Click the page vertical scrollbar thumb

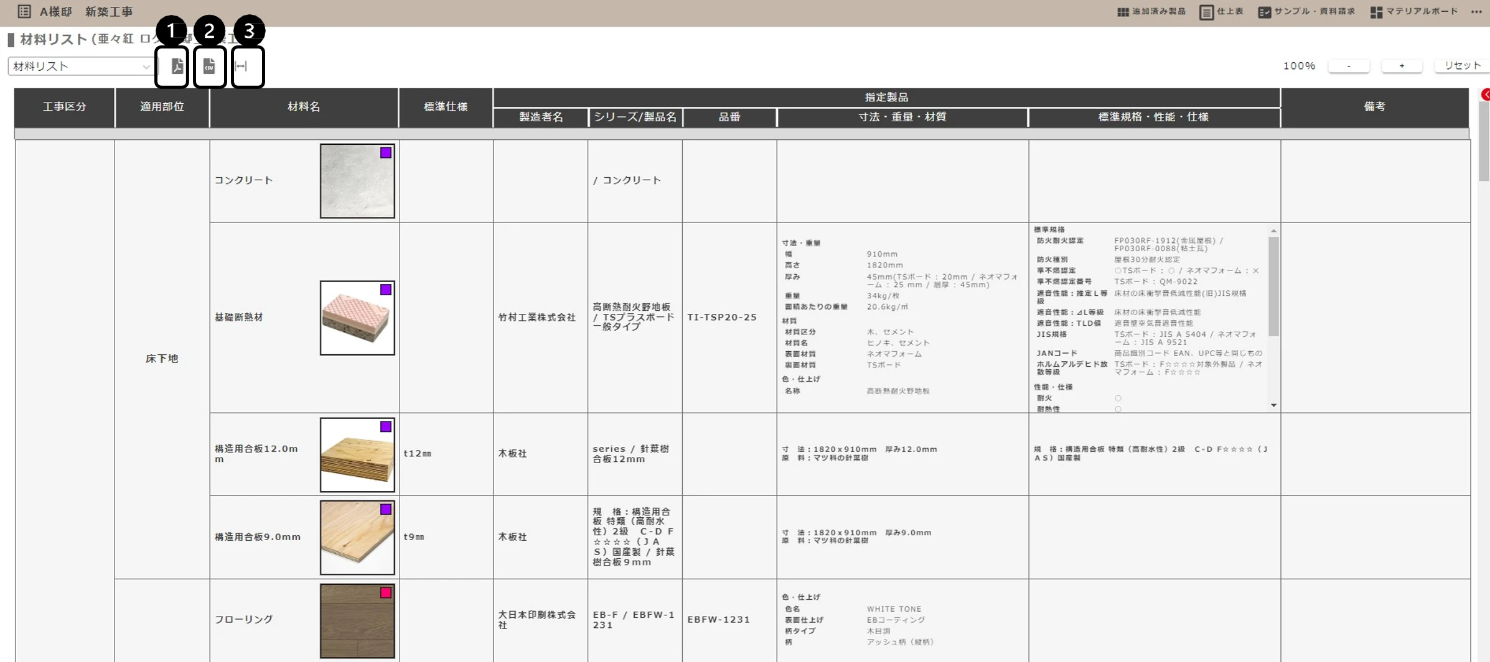click(x=1484, y=140)
